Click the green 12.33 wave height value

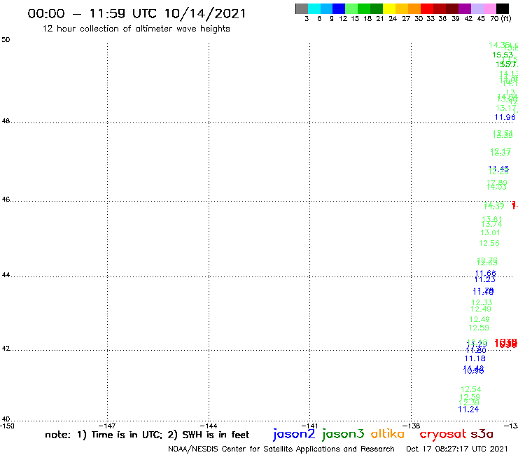(482, 302)
